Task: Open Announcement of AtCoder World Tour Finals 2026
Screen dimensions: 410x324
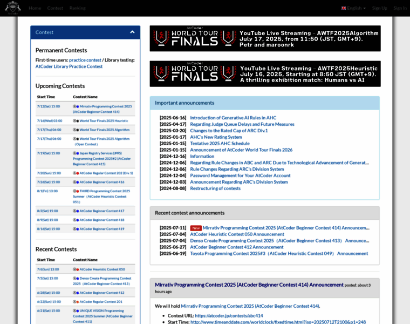Action: tap(241, 150)
